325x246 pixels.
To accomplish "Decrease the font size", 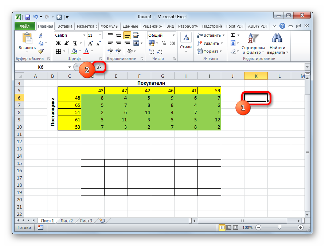I will pyautogui.click(x=98, y=43).
